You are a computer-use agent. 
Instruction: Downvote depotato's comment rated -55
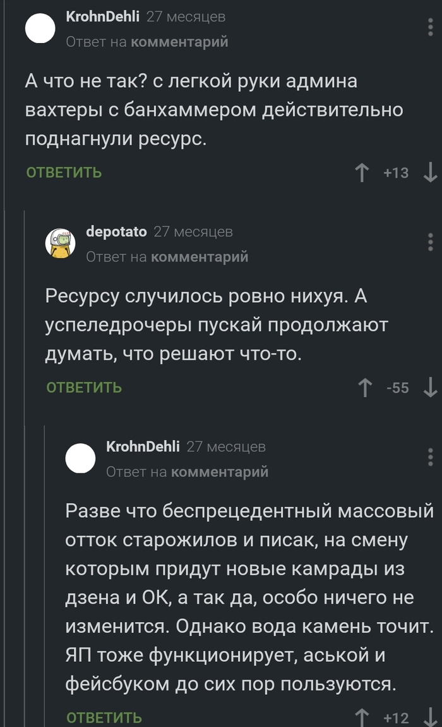(x=430, y=388)
